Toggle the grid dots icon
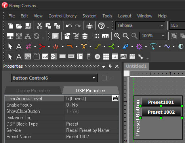Viewport: 185px width, 143px height. 97,36
